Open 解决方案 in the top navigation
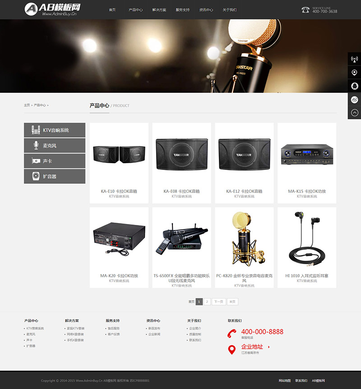This screenshot has height=389, width=361. (x=159, y=9)
